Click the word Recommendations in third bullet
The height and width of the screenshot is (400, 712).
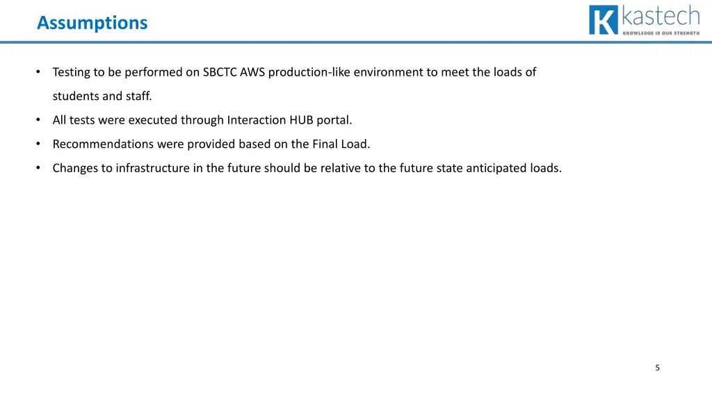click(103, 144)
